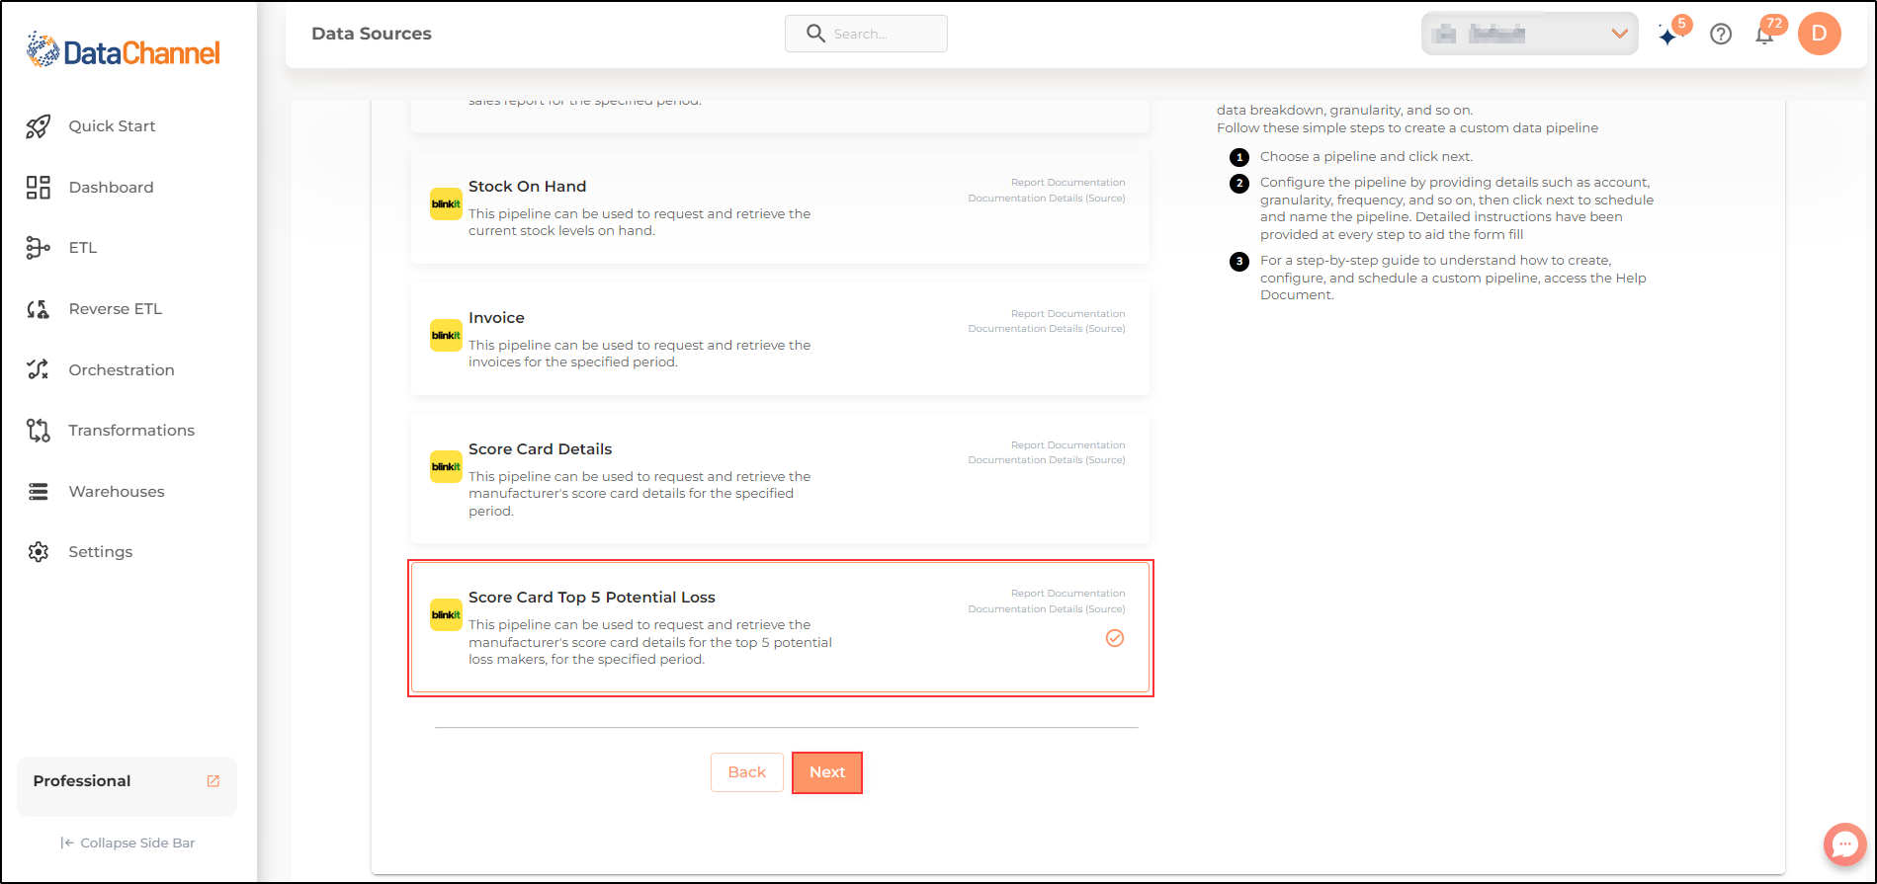Open Report Documentation for Top 5 Potential Loss
The image size is (1877, 884).
(x=1067, y=594)
